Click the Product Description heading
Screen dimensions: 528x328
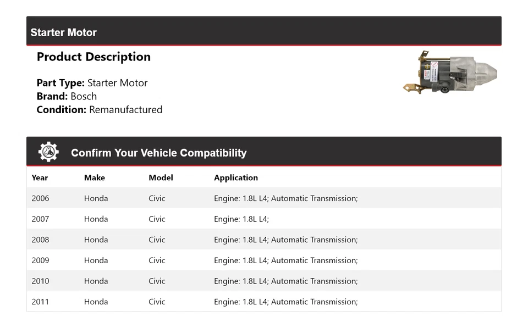point(94,57)
